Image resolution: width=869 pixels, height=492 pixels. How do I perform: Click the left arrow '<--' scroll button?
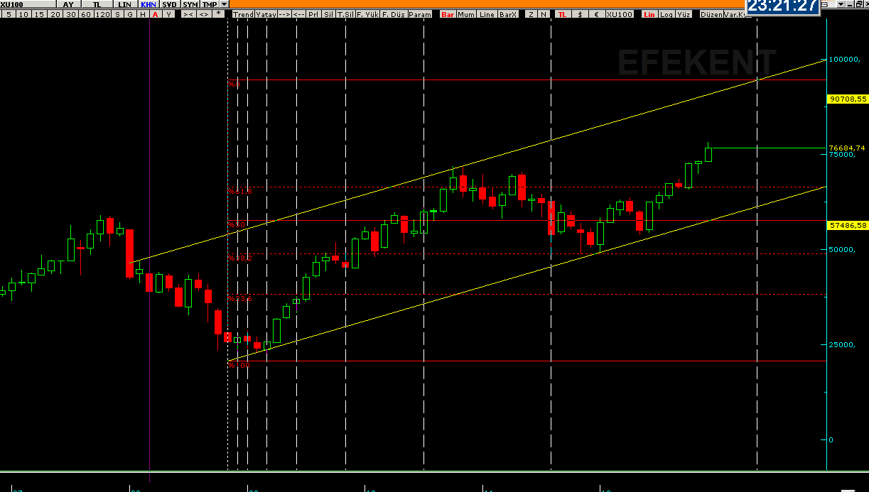(x=299, y=14)
